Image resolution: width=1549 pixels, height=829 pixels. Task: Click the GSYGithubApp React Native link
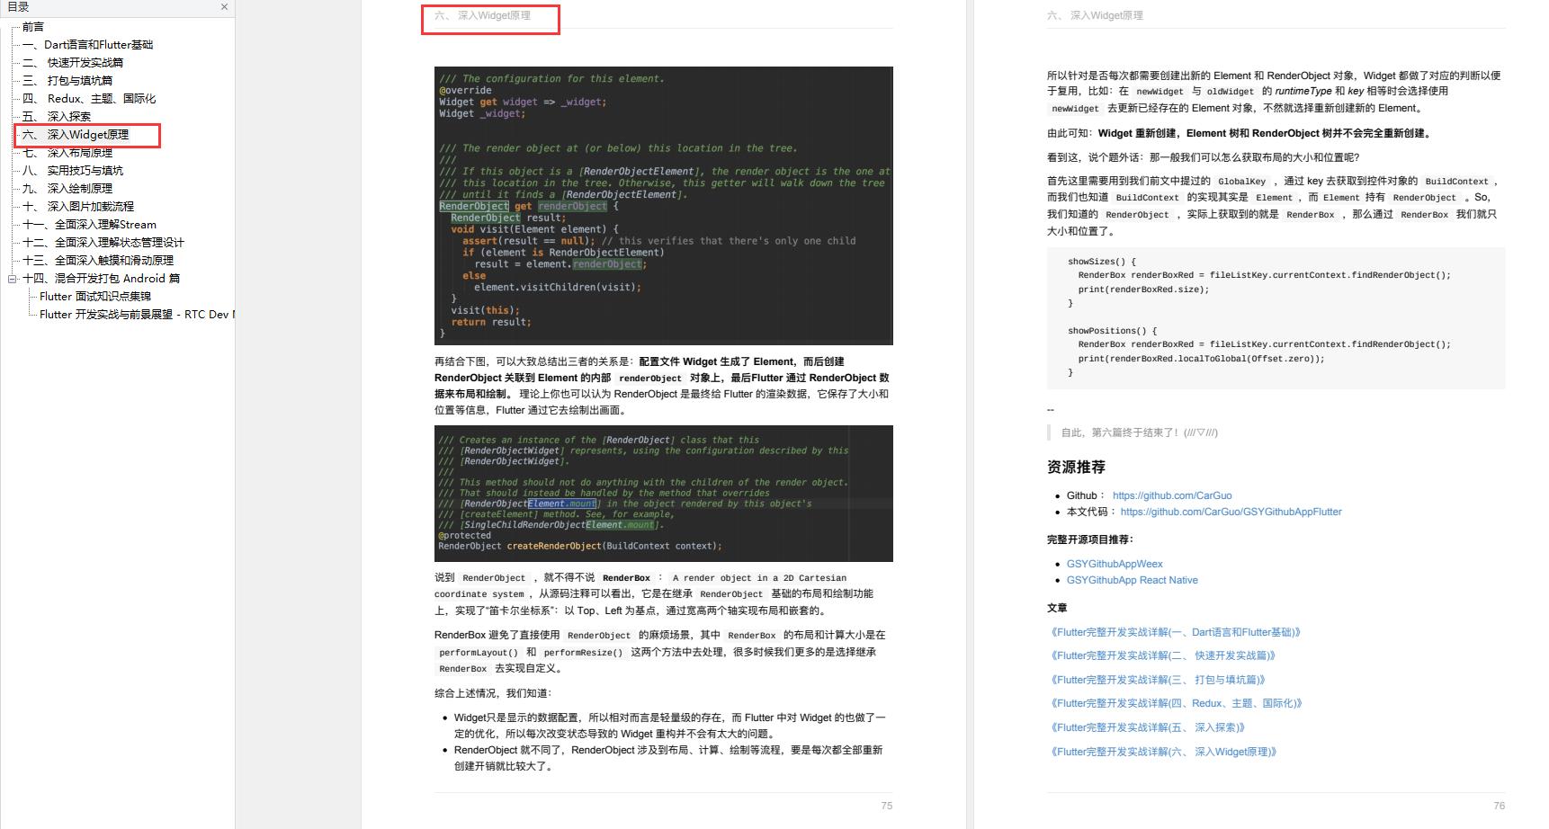[1131, 580]
